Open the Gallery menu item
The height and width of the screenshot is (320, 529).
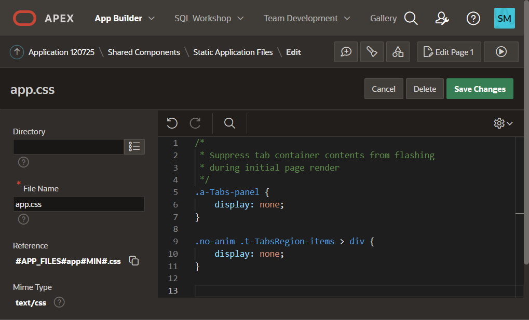[x=383, y=18]
